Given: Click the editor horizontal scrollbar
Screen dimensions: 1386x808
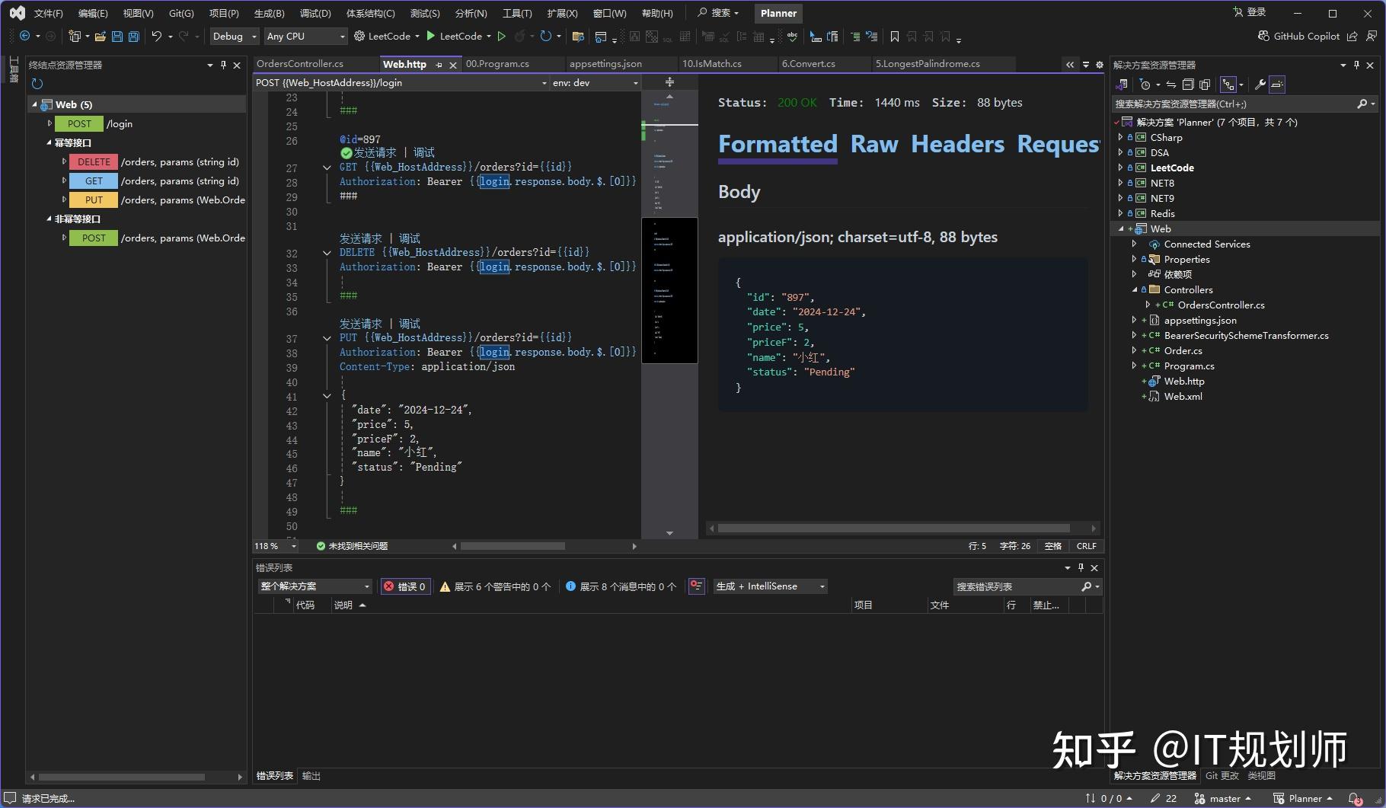Looking at the screenshot, I should [x=513, y=546].
